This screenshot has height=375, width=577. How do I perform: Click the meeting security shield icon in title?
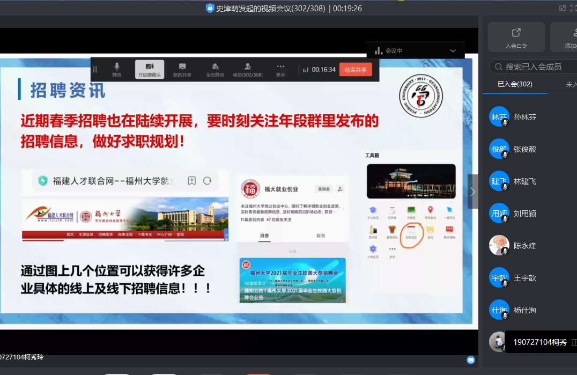[210, 8]
